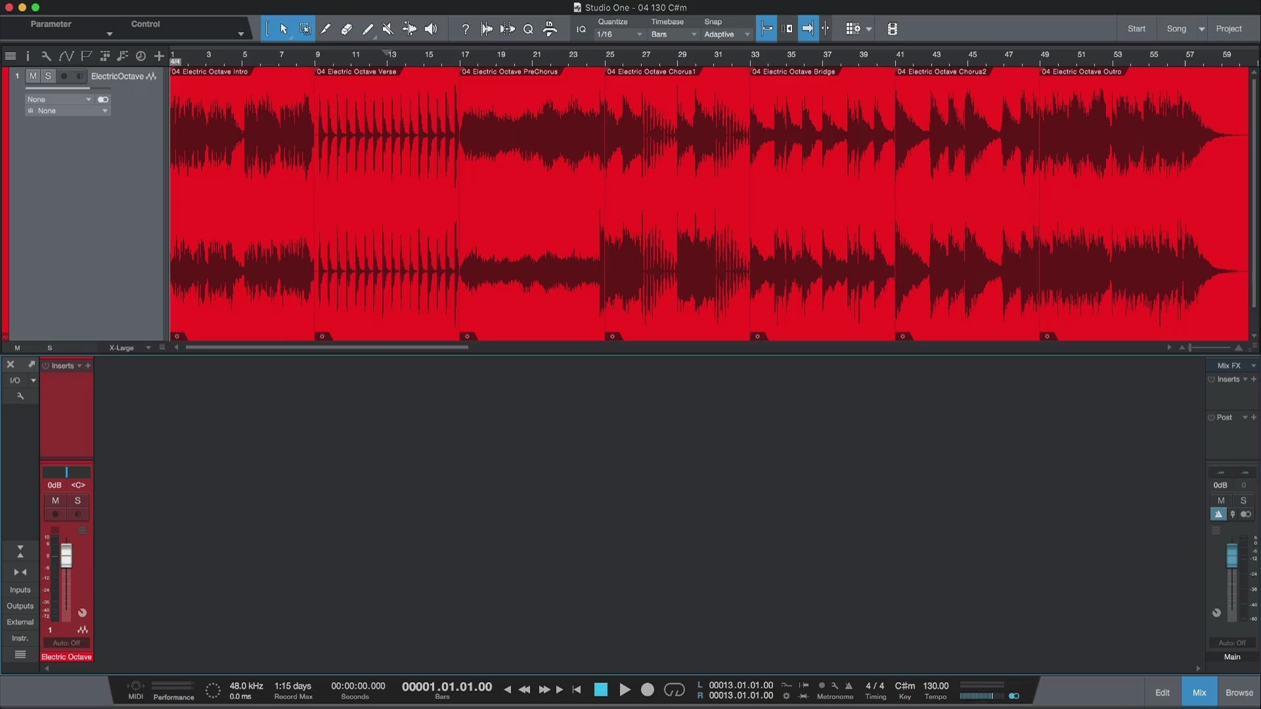Click the Electric Octave channel volume fader
This screenshot has height=709, width=1261.
(66, 556)
